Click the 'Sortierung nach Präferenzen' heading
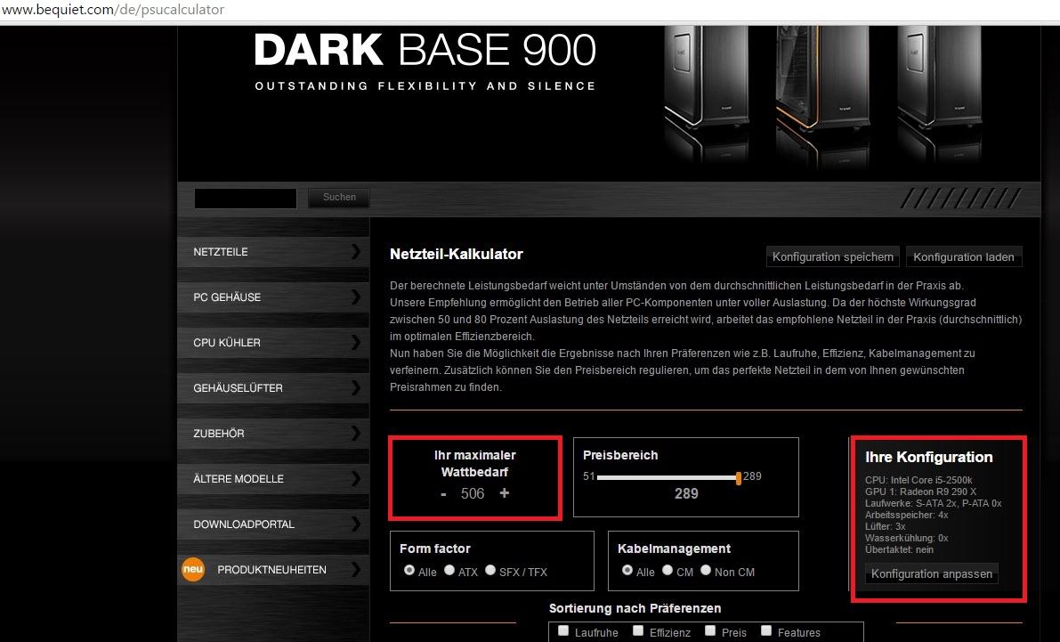The width and height of the screenshot is (1060, 642). pos(635,608)
